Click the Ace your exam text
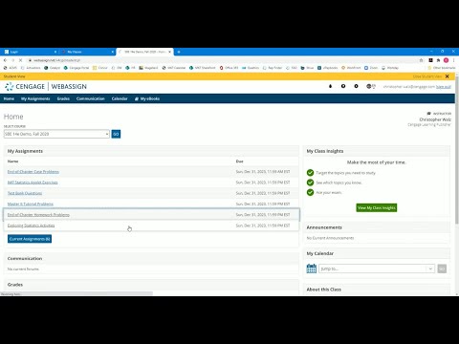The width and height of the screenshot is (459, 344). pos(329,192)
